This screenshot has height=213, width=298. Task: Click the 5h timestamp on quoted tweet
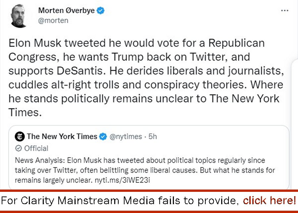(x=153, y=137)
